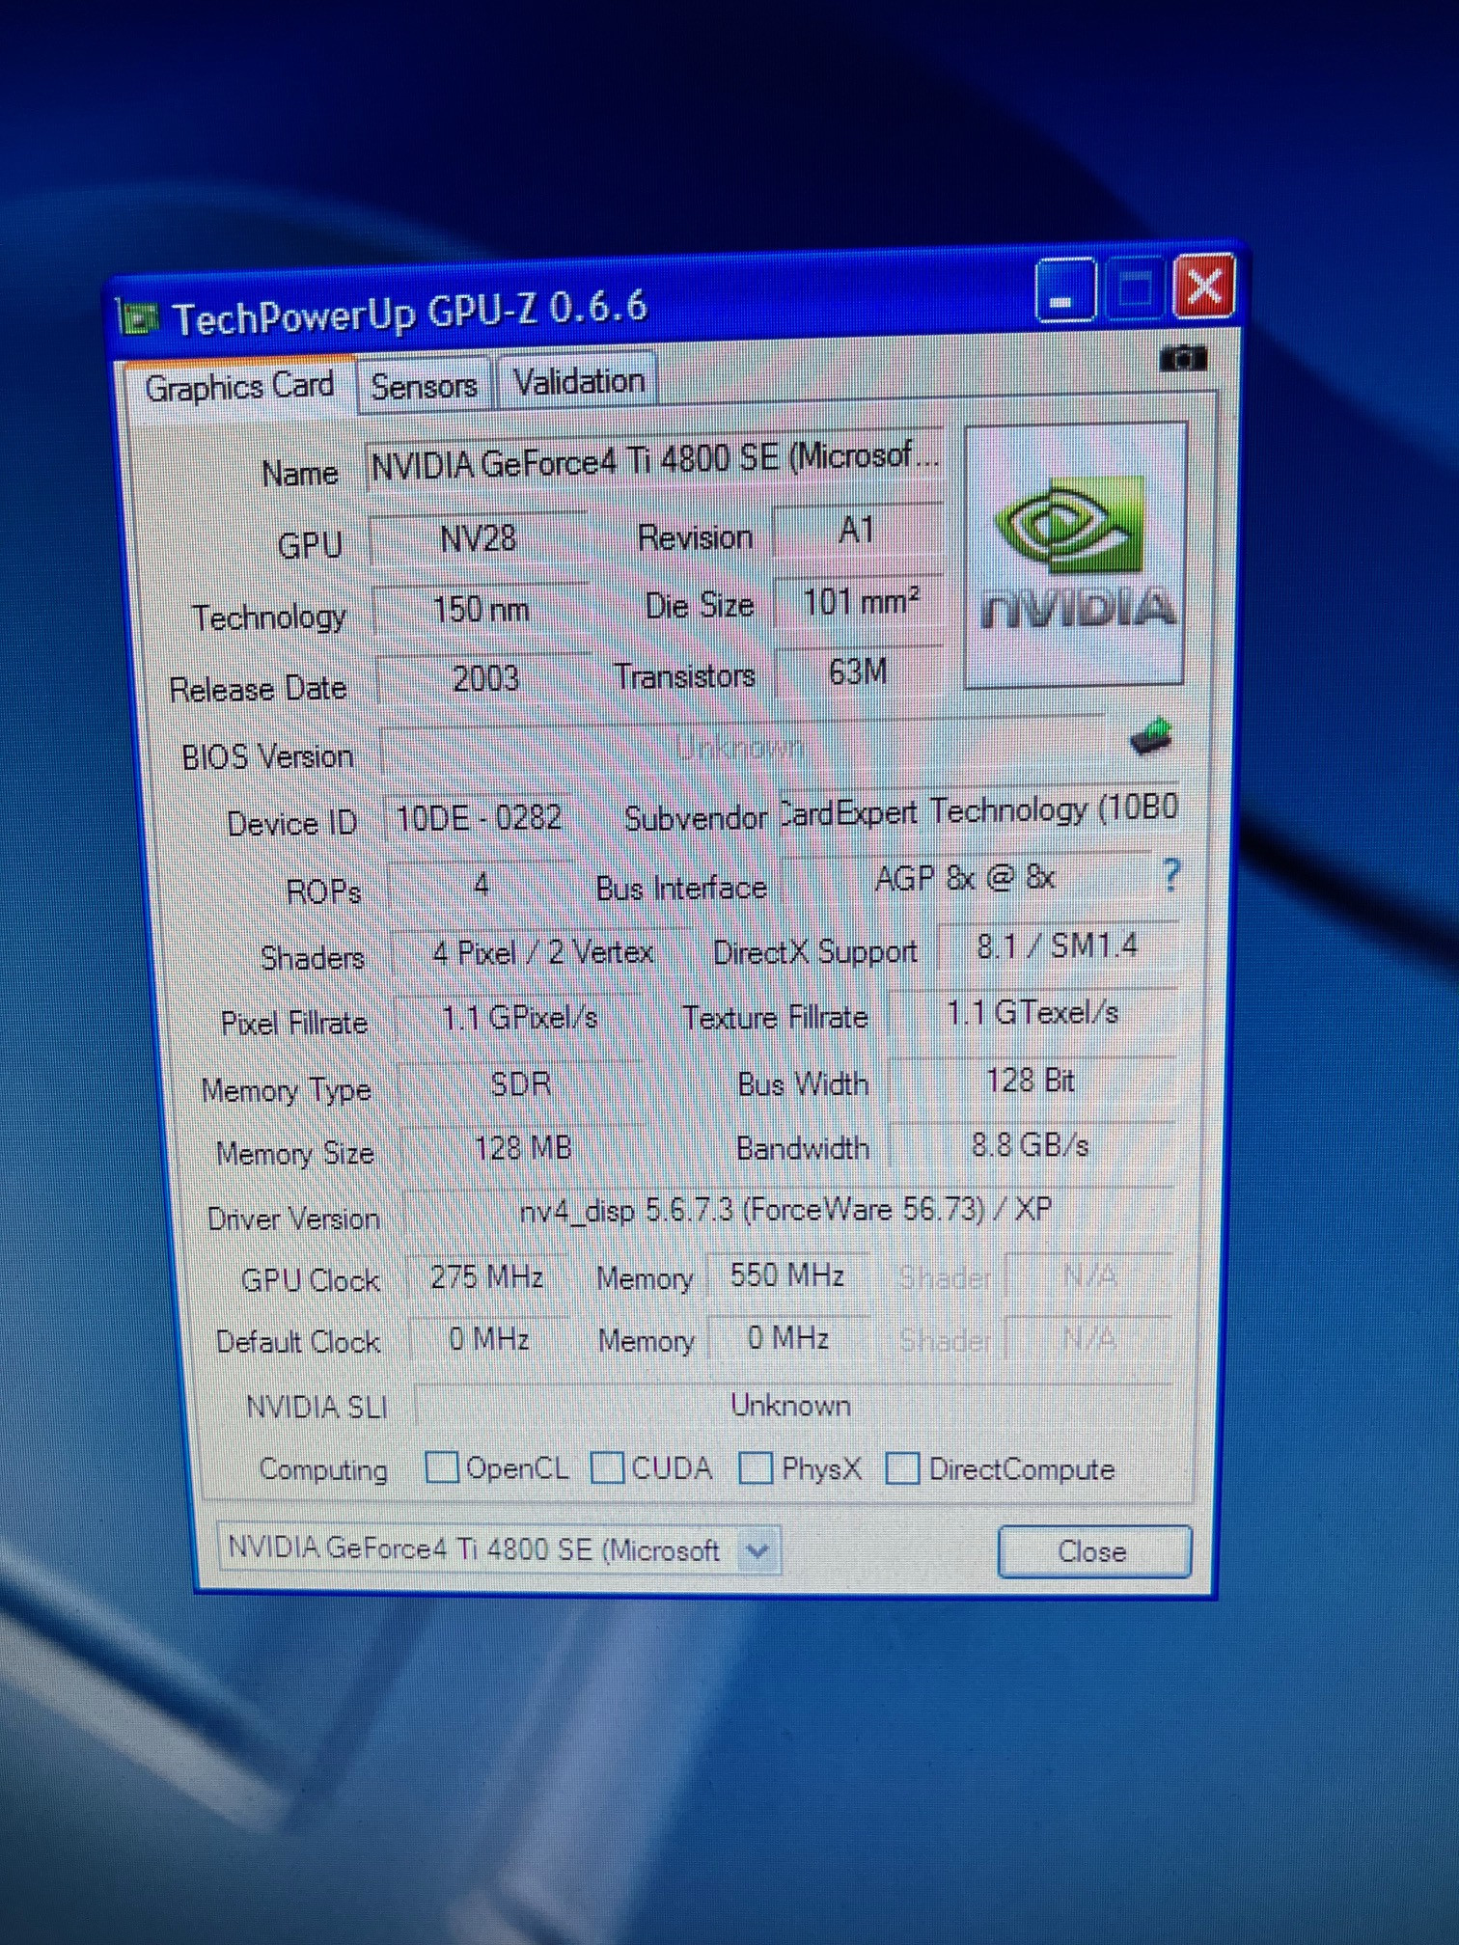Click the bus interface question mark
This screenshot has width=1459, height=1945.
(x=1171, y=875)
